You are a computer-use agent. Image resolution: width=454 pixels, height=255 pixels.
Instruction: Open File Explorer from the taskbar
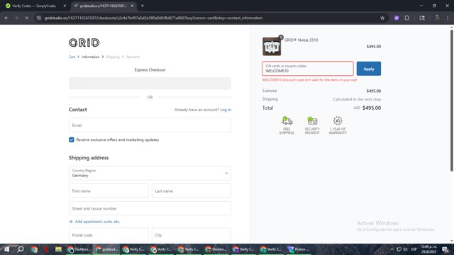(x=58, y=249)
